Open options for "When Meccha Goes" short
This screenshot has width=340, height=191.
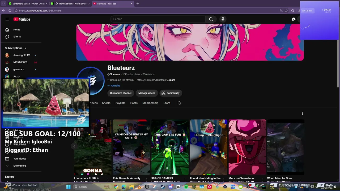point(301,180)
